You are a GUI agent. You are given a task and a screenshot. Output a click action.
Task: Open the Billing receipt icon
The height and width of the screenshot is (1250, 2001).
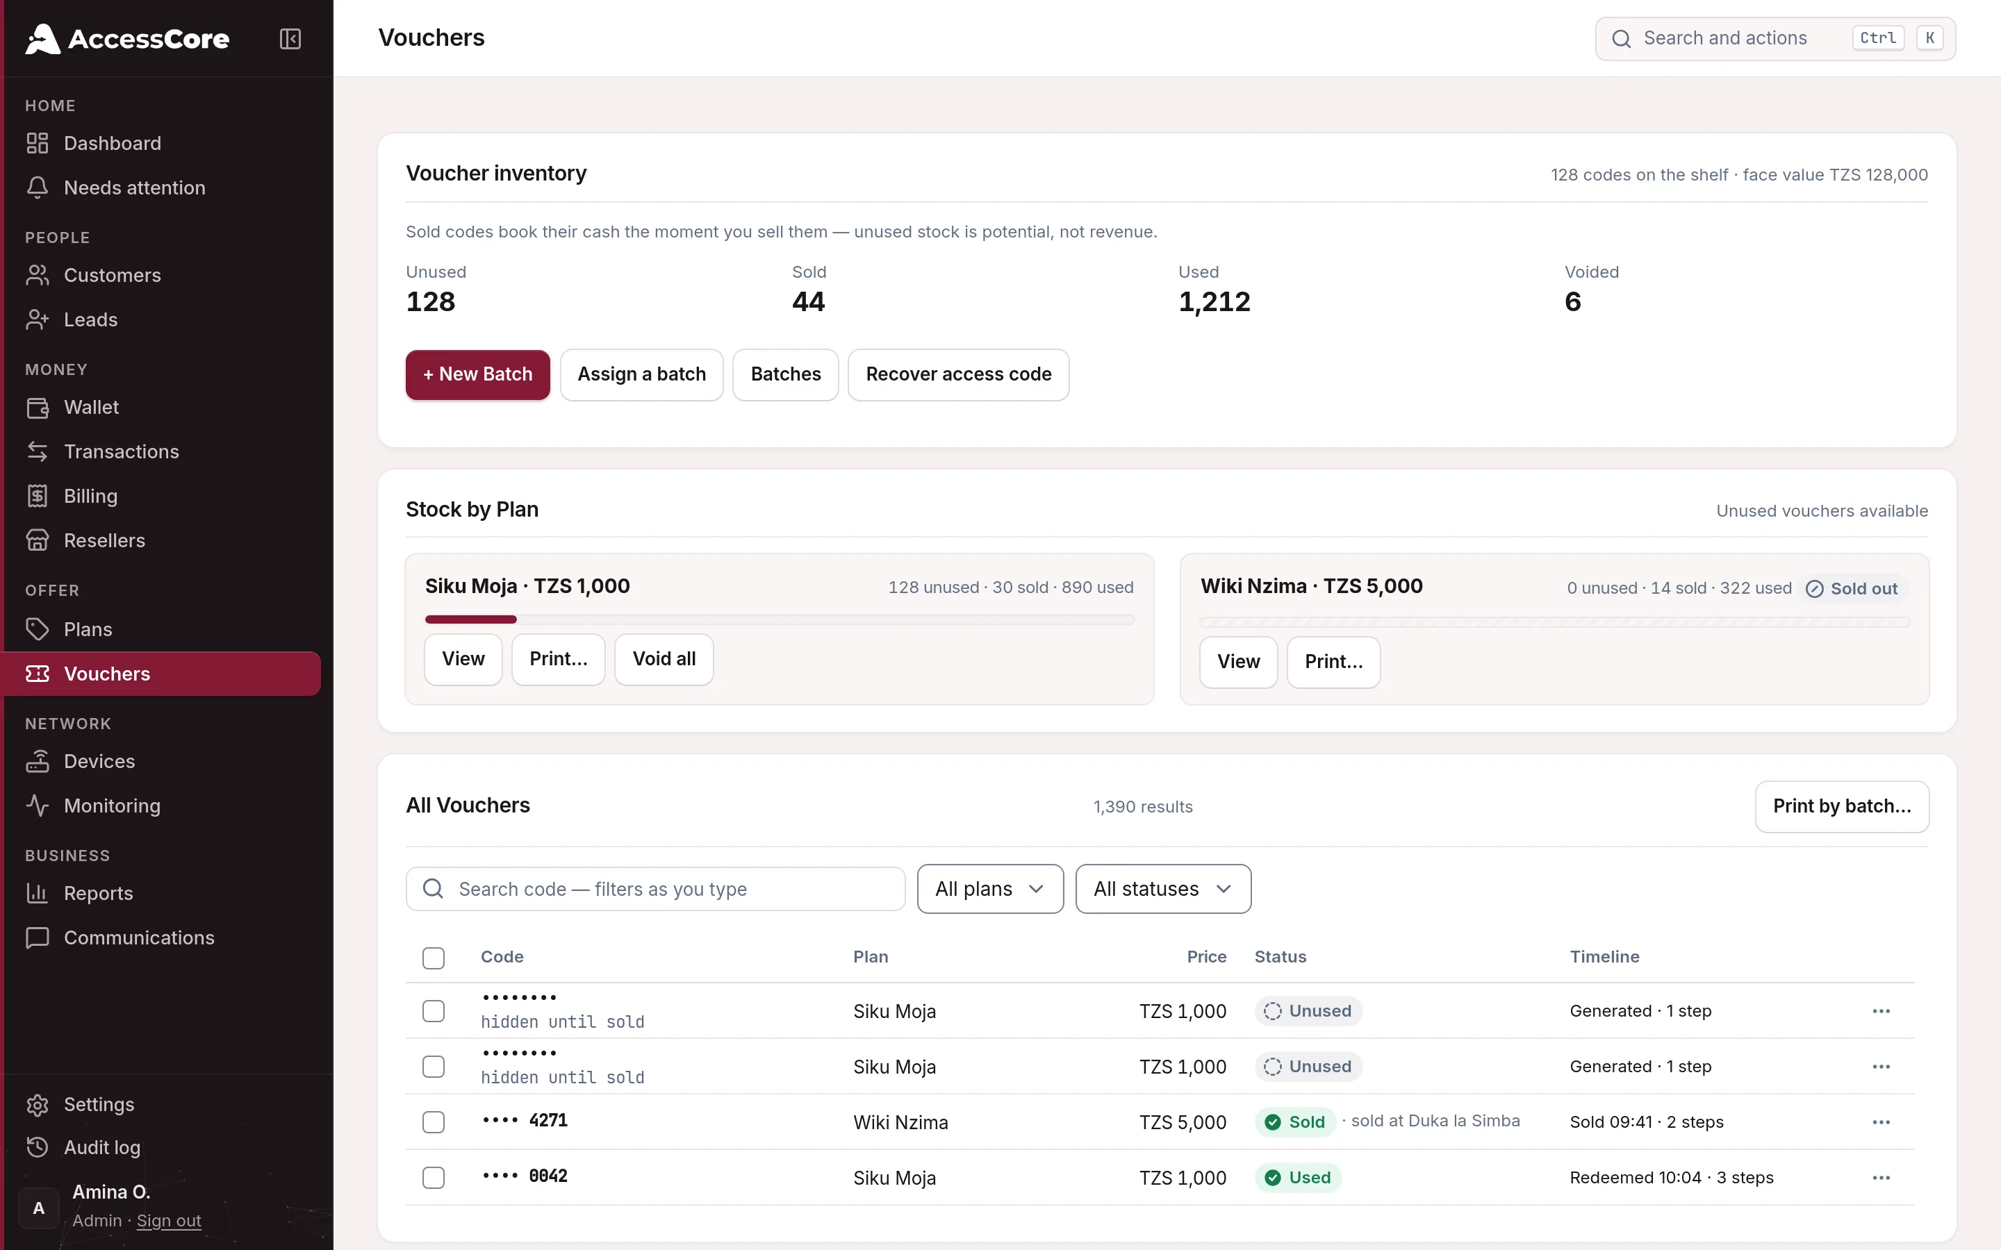pos(38,496)
